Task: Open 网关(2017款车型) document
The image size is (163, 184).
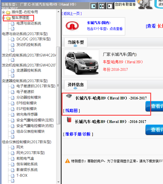Action: click(x=31, y=153)
